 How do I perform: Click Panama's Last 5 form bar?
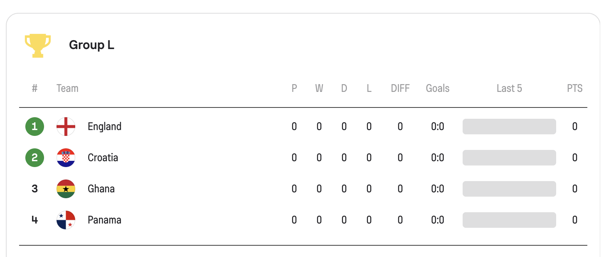(x=509, y=220)
